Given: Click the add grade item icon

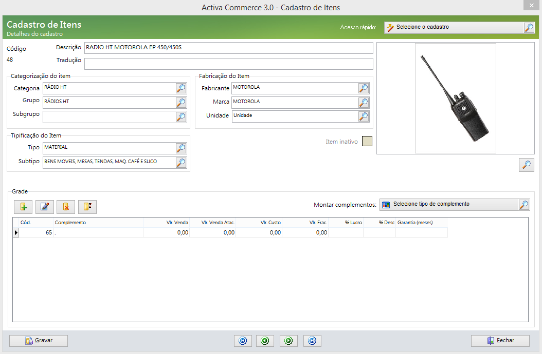Looking at the screenshot, I should (24, 207).
